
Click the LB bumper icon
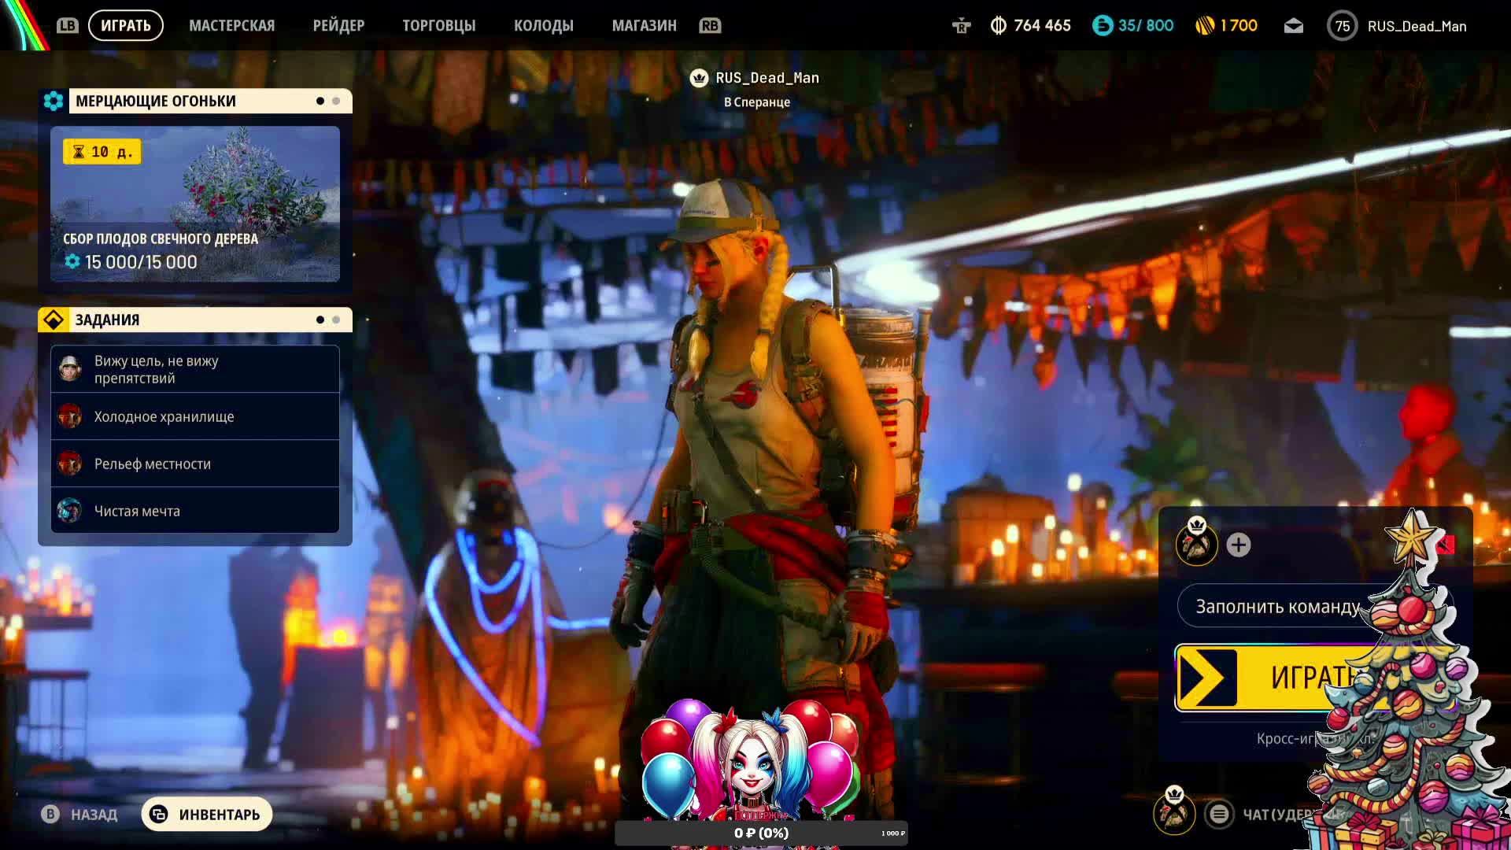(68, 25)
